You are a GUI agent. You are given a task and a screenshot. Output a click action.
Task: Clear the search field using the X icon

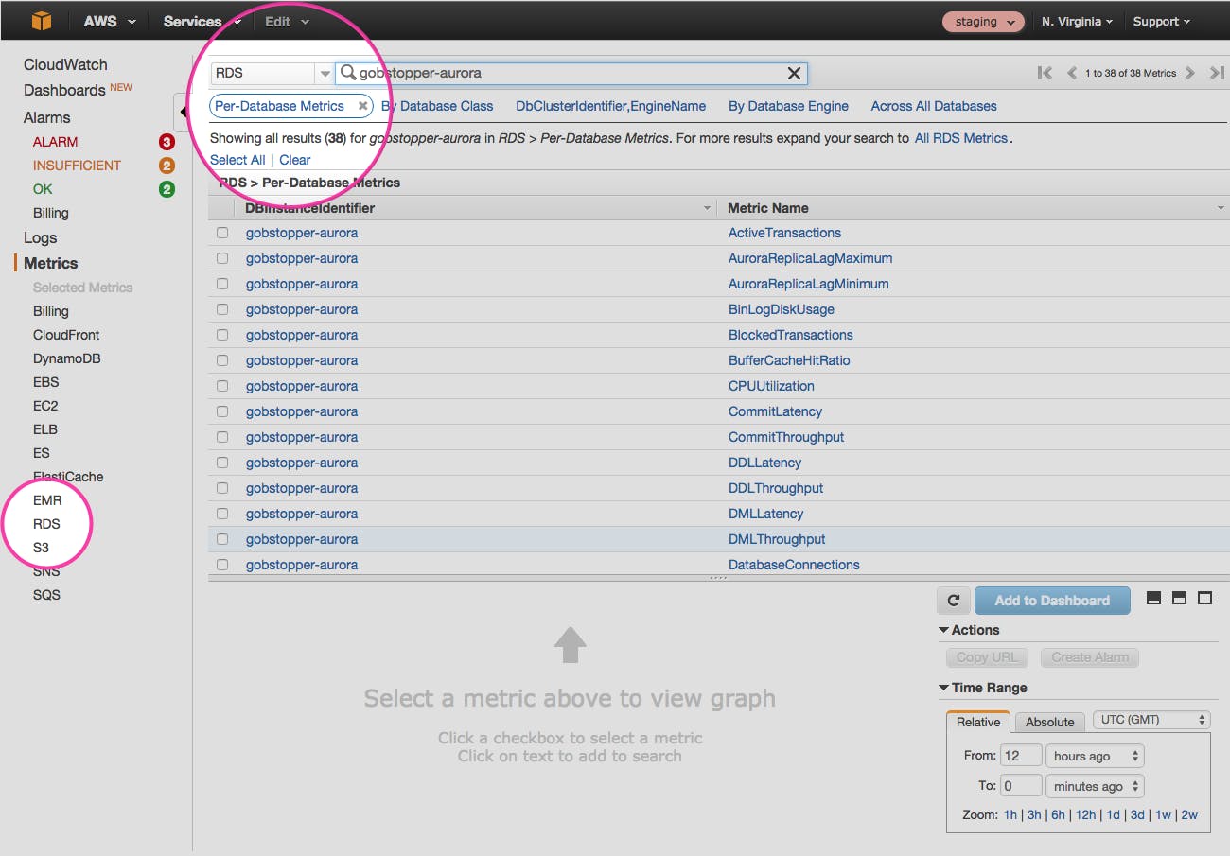[x=794, y=73]
